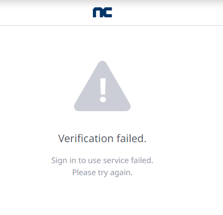The width and height of the screenshot is (223, 215).
Task: Click the white exclamation mark inside the triangle
Action: 103,90
